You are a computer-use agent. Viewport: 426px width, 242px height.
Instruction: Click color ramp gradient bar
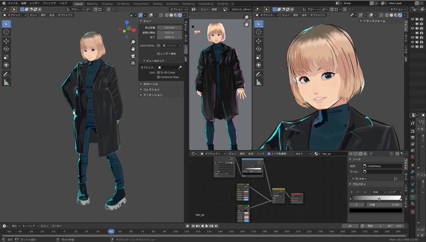pos(376,197)
